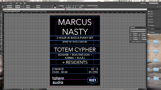Image resolution: width=161 pixels, height=90 pixels.
Task: Click the fill and stroke swatch in toolbox
Action: click(x=1, y=47)
